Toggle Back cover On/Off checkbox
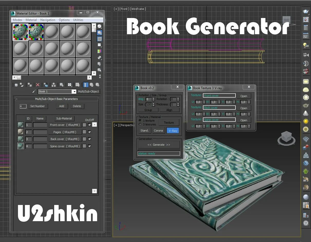311x242 pixels. (x=89, y=139)
